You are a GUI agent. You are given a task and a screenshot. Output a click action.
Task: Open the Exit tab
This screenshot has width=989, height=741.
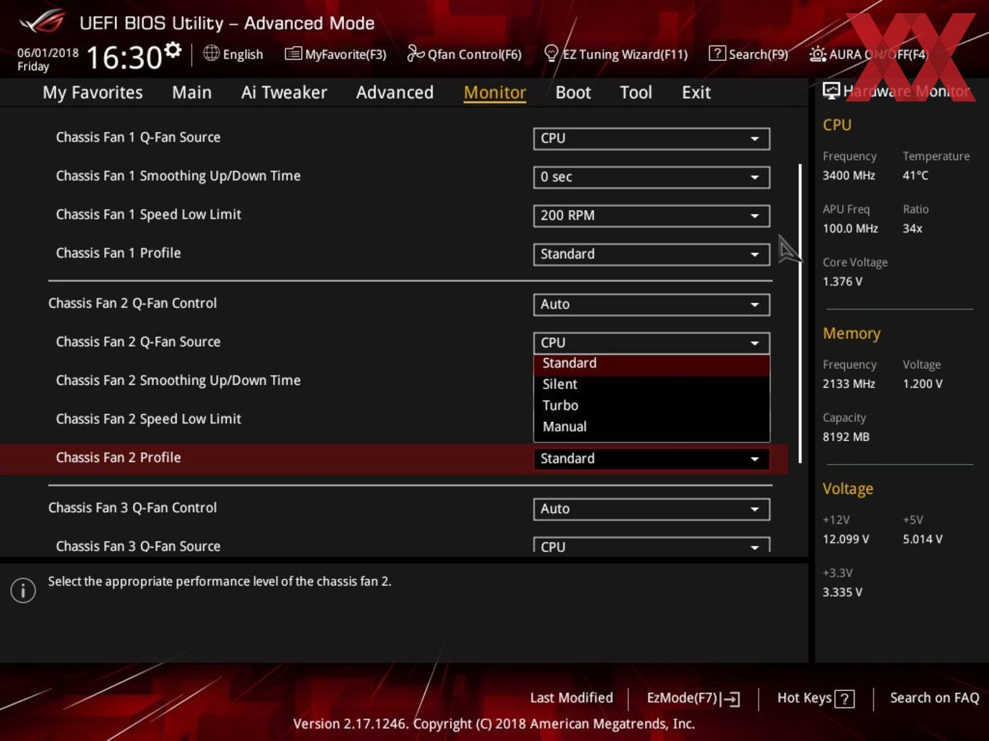(x=696, y=92)
